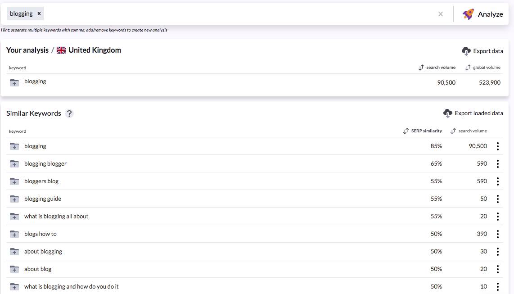Sort by SERP similarity using its arrows
Image resolution: width=514 pixels, height=294 pixels.
[x=405, y=131]
